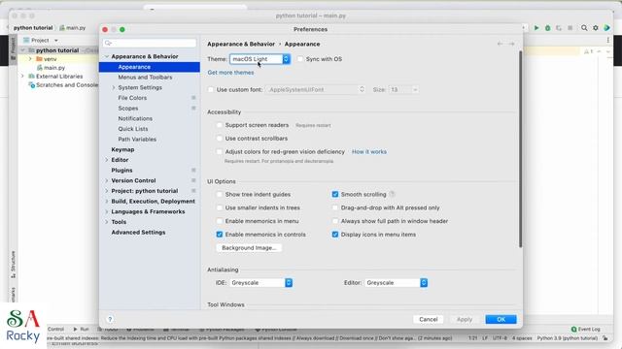
Task: Click the Smooth scrolling help hint icon
Action: click(392, 194)
